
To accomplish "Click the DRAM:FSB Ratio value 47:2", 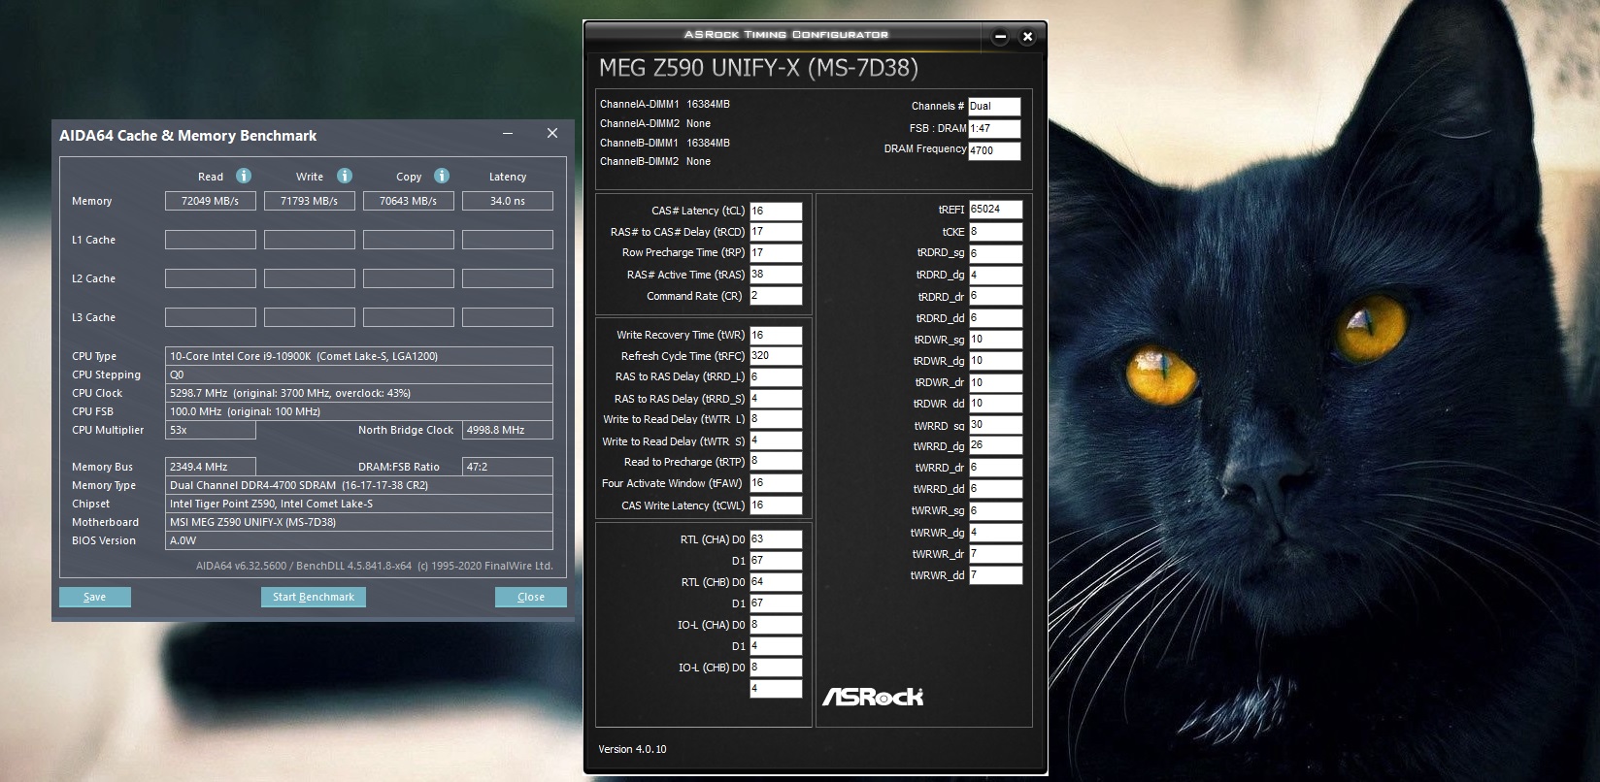I will (x=508, y=467).
